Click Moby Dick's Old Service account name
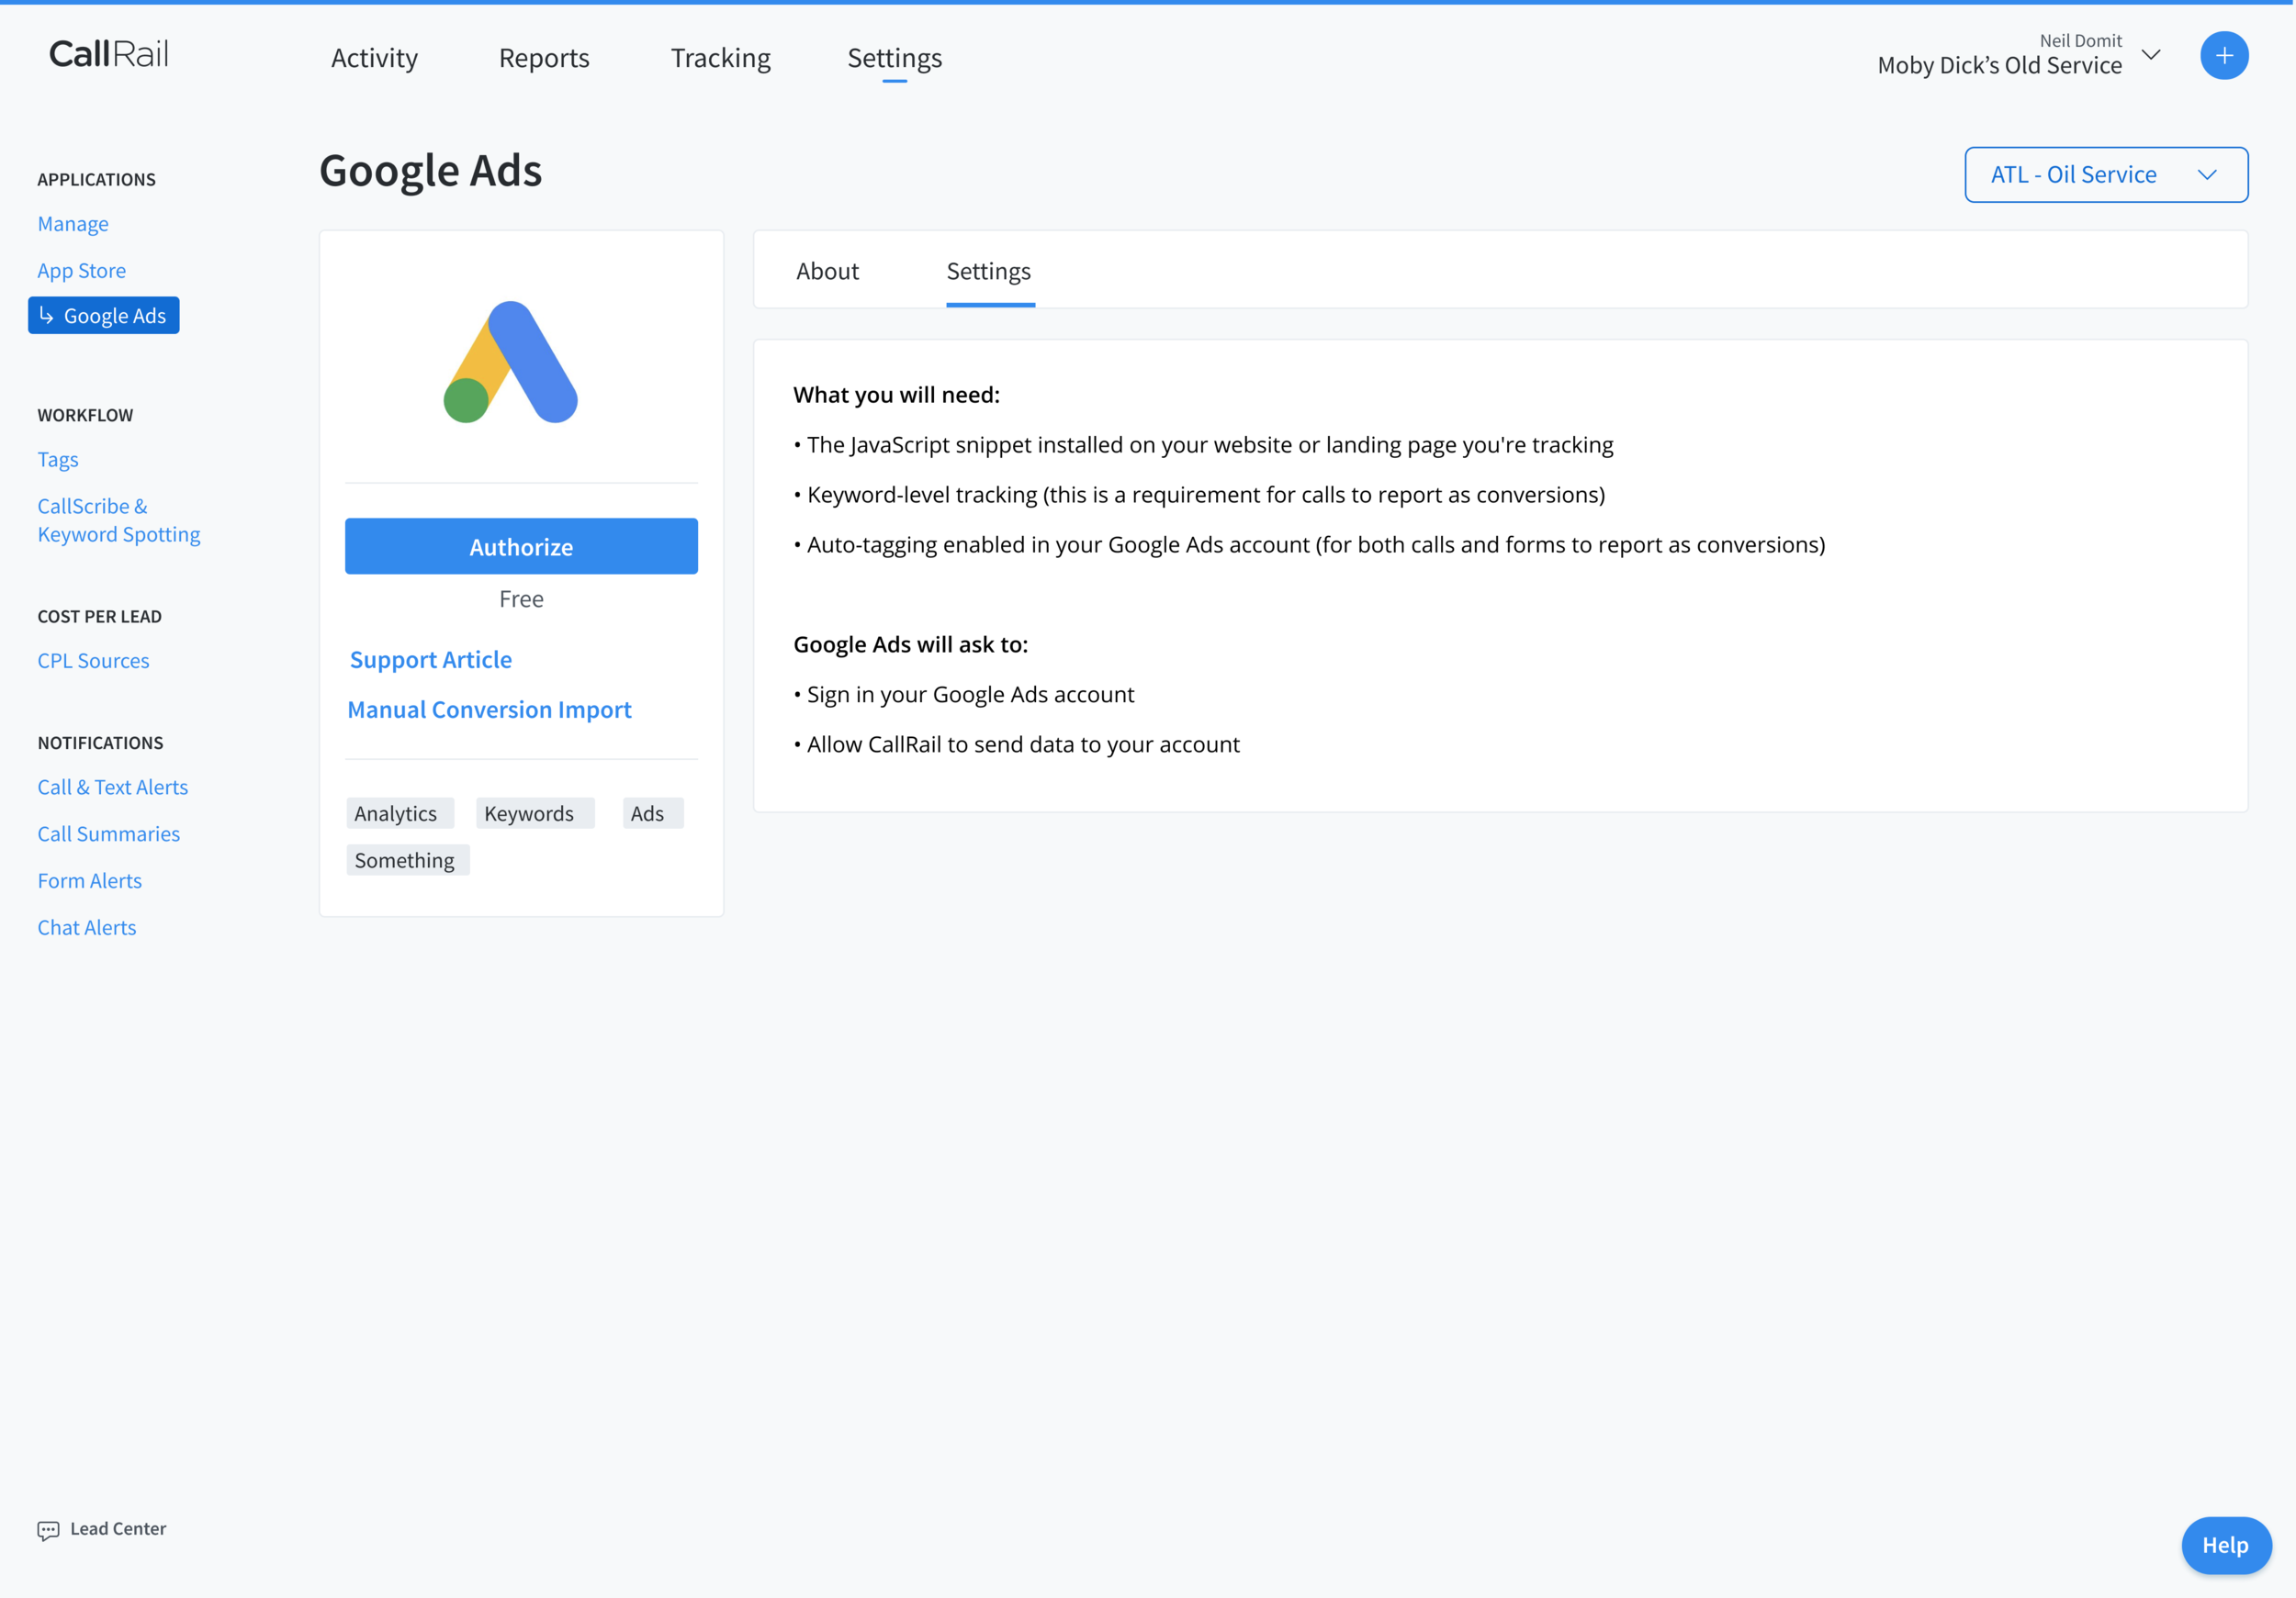The width and height of the screenshot is (2296, 1598). [2000, 66]
